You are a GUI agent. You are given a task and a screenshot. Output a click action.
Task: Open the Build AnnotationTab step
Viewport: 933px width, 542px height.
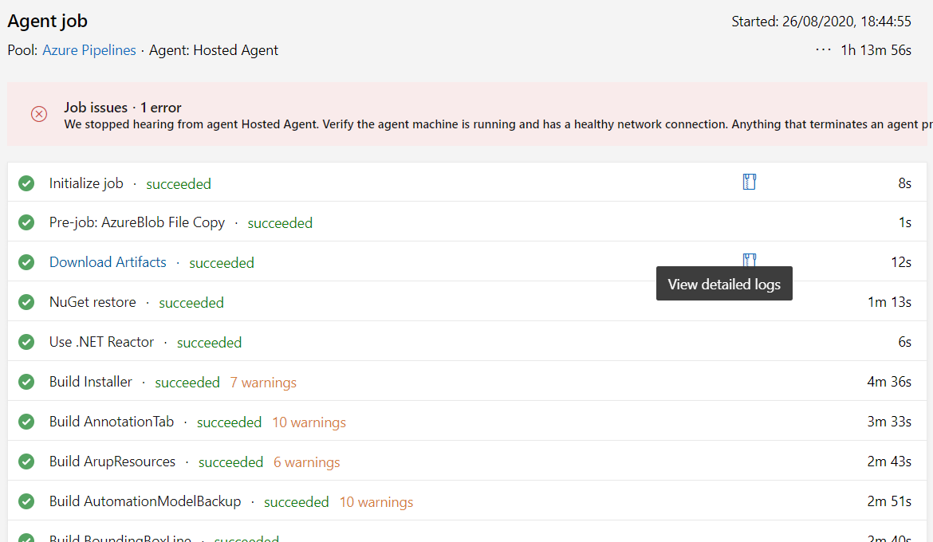[x=111, y=421]
